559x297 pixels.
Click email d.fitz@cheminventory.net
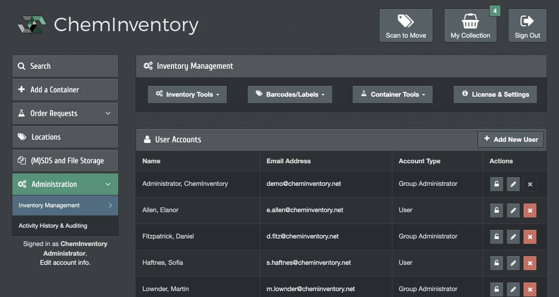click(303, 236)
